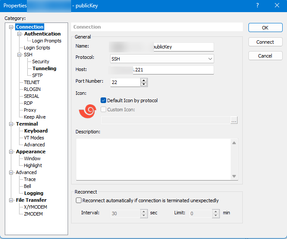Increase Port Number with up arrow
Viewport: 287px width, 239px height.
point(144,80)
